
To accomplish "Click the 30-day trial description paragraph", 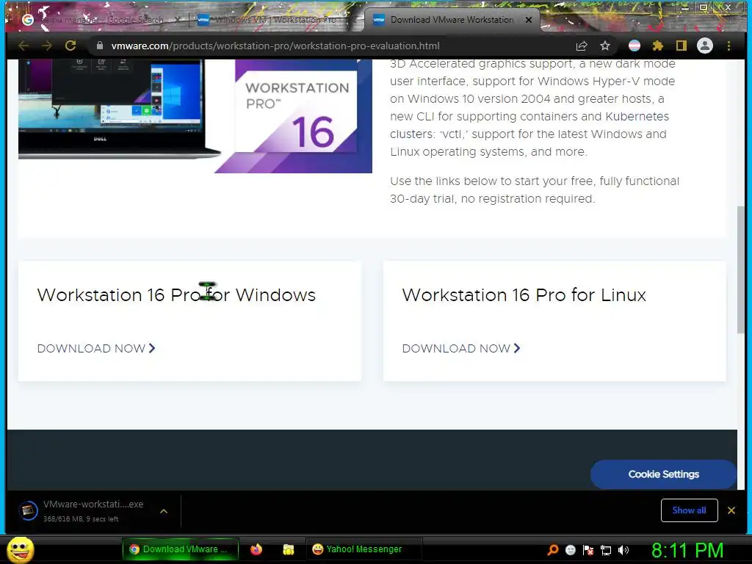I will tap(535, 190).
